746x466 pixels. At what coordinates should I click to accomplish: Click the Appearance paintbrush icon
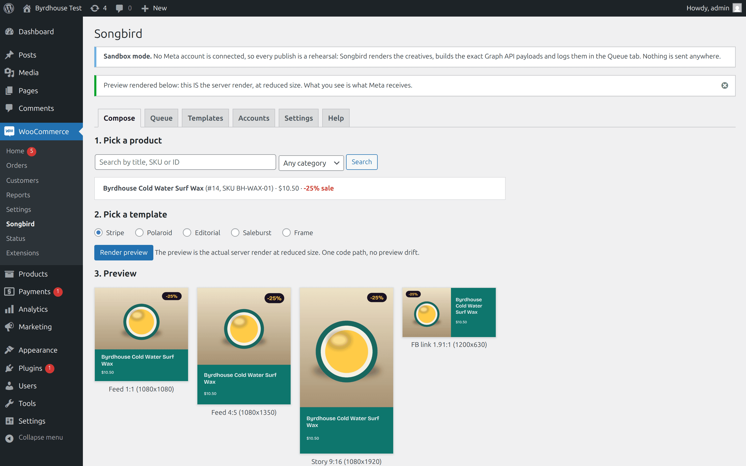[x=9, y=350]
